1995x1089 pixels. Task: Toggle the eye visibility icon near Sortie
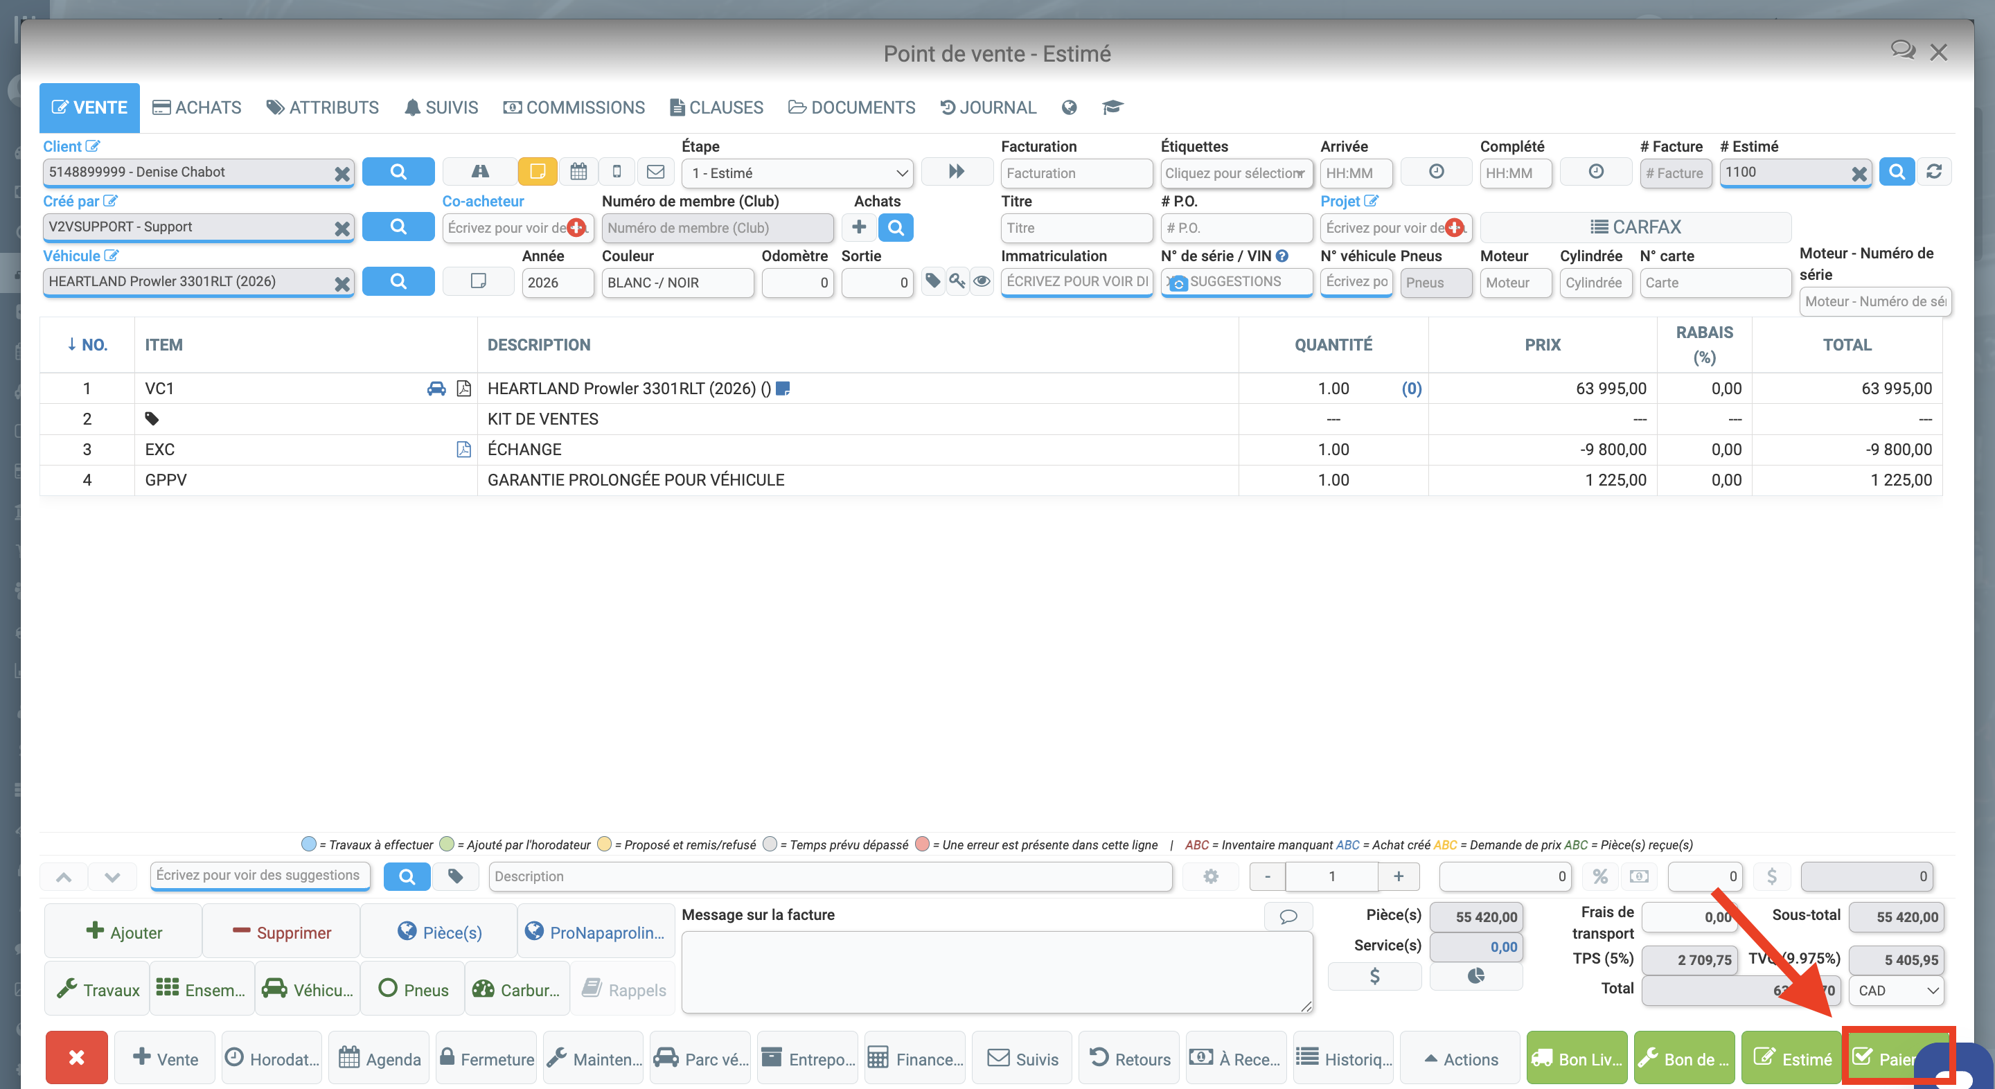(982, 281)
